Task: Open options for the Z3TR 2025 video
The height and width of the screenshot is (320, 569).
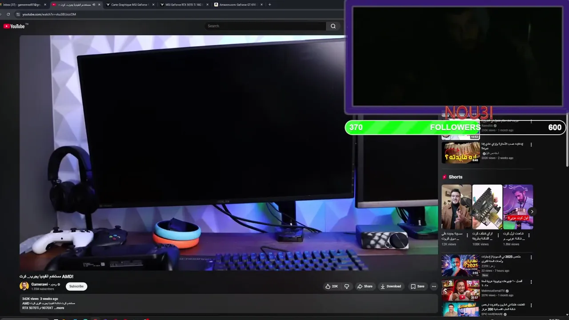Action: 531,257
